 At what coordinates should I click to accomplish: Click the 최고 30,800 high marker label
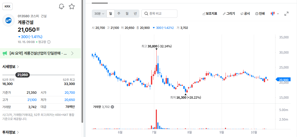(x=156, y=46)
